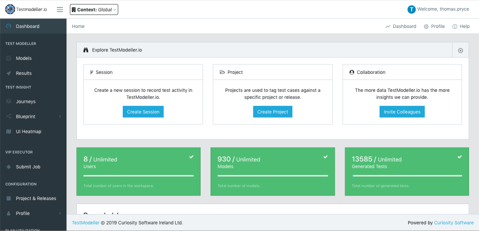
Task: Toggle the hamburger sidebar menu
Action: pyautogui.click(x=60, y=9)
